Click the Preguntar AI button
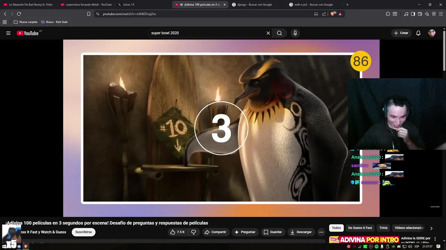446x250 pixels. [x=245, y=232]
